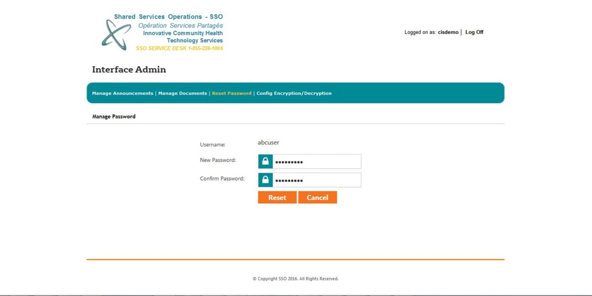Click the lock icon beside New Password

point(265,161)
